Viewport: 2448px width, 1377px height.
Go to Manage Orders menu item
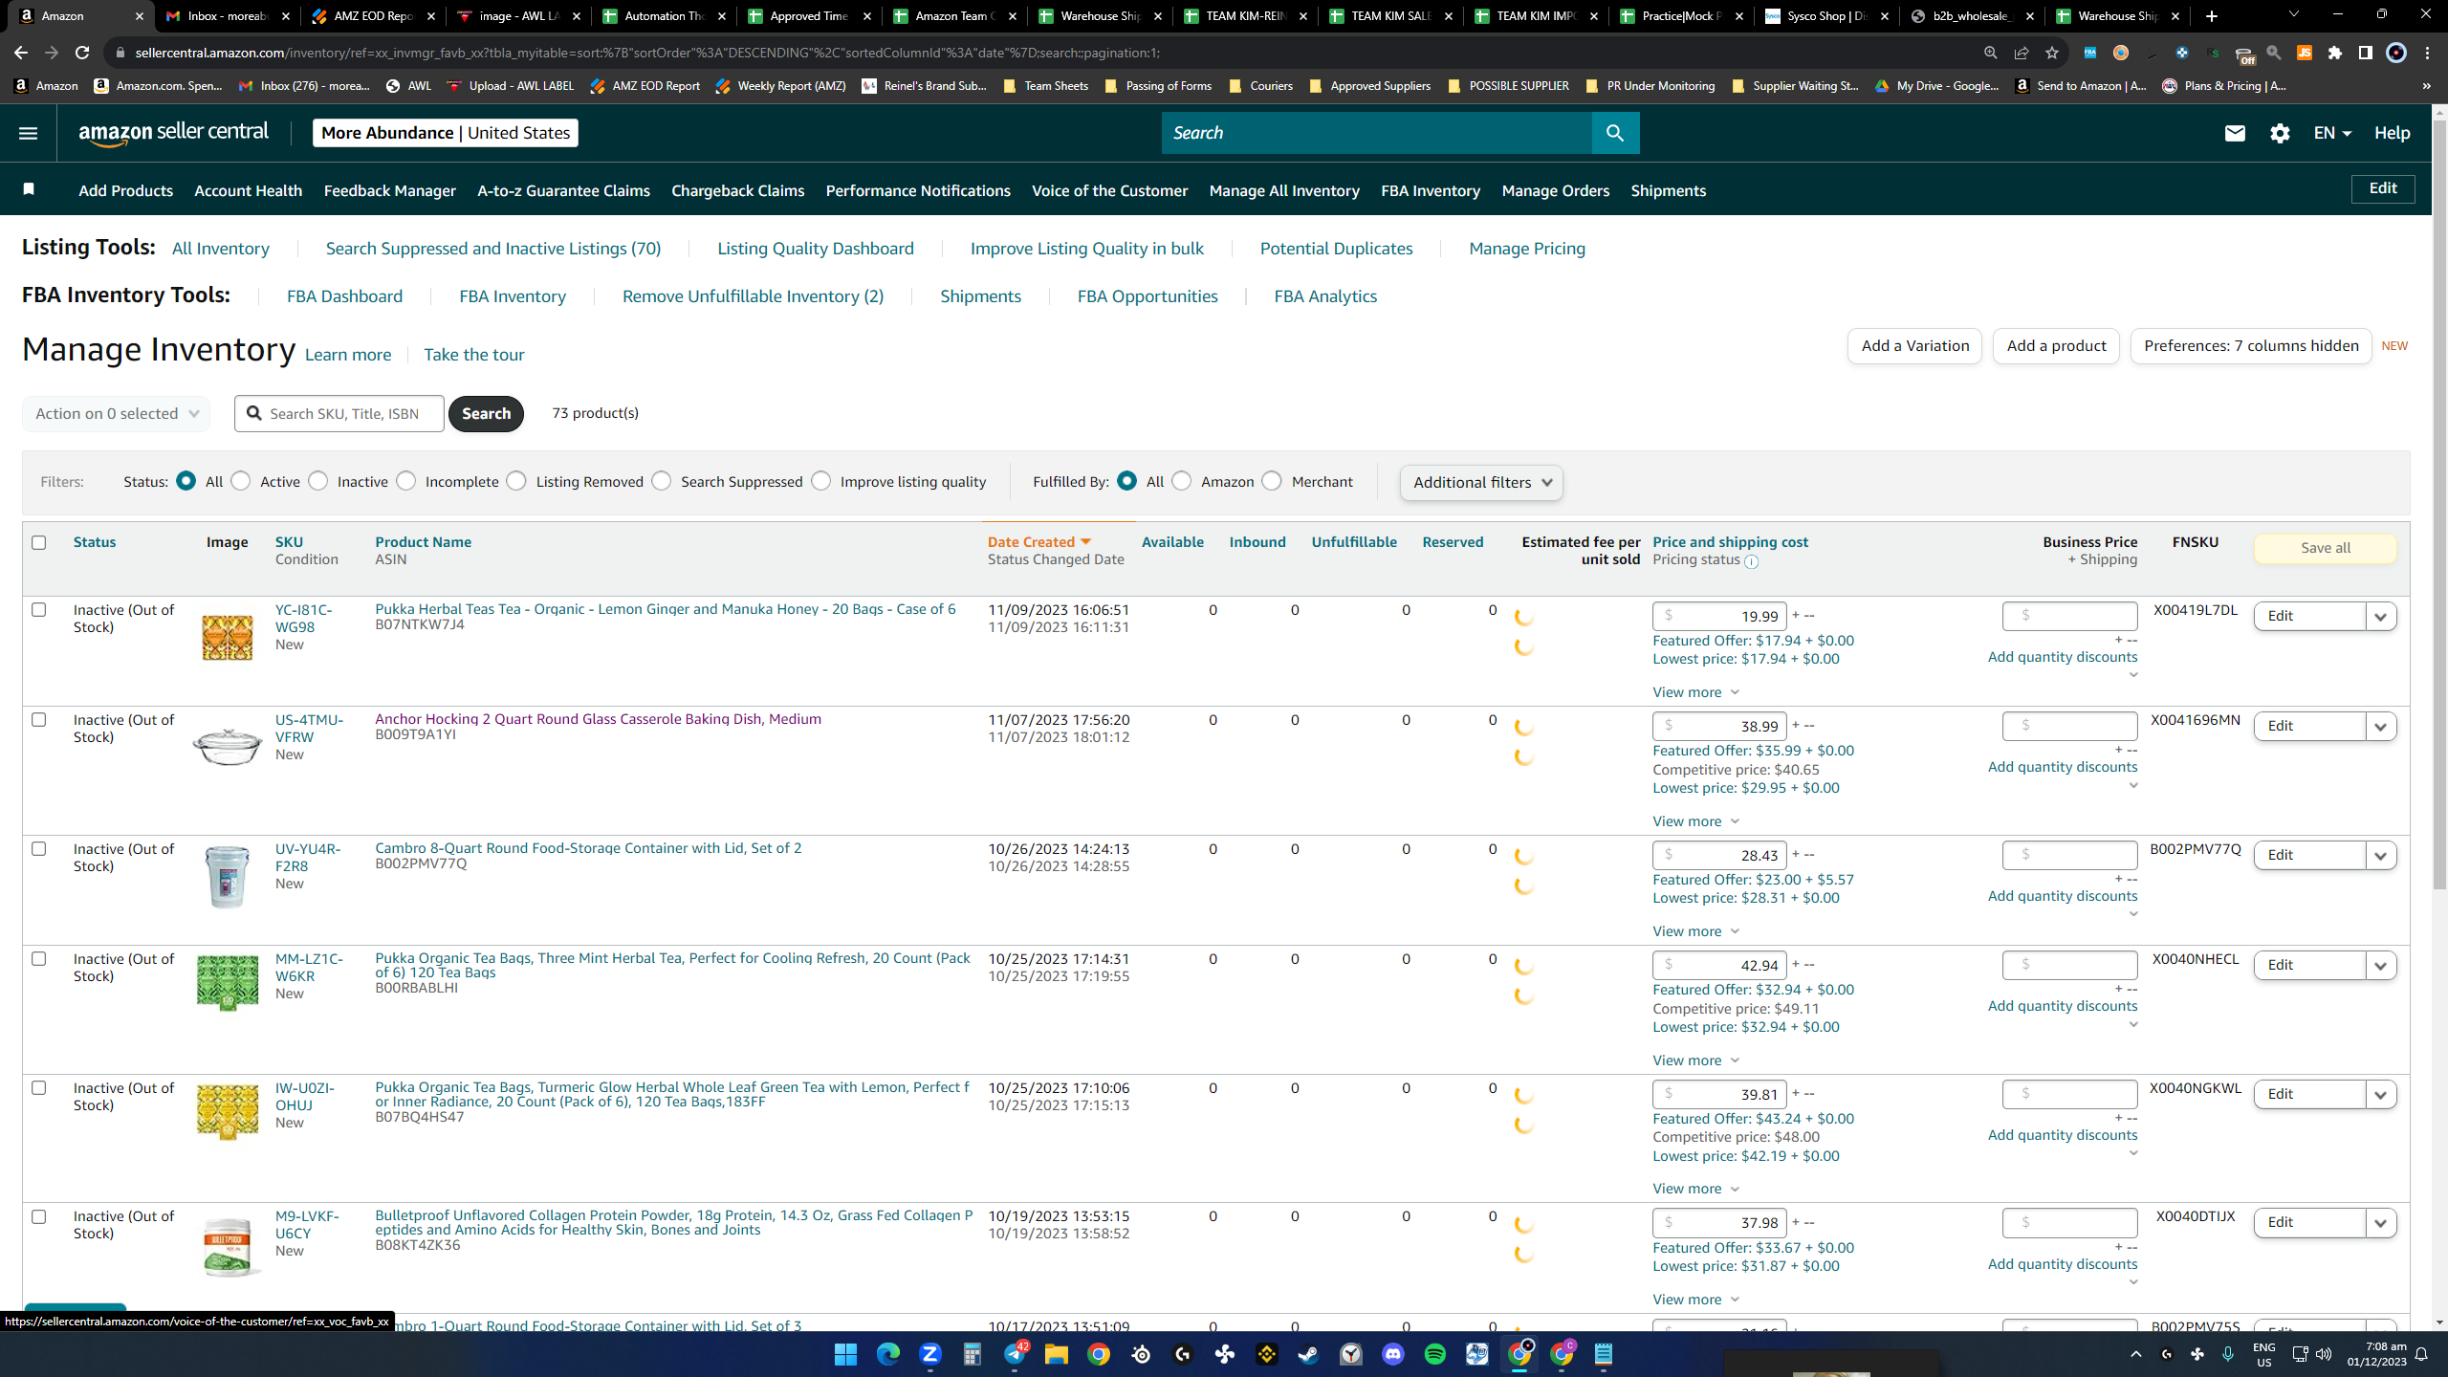tap(1556, 190)
